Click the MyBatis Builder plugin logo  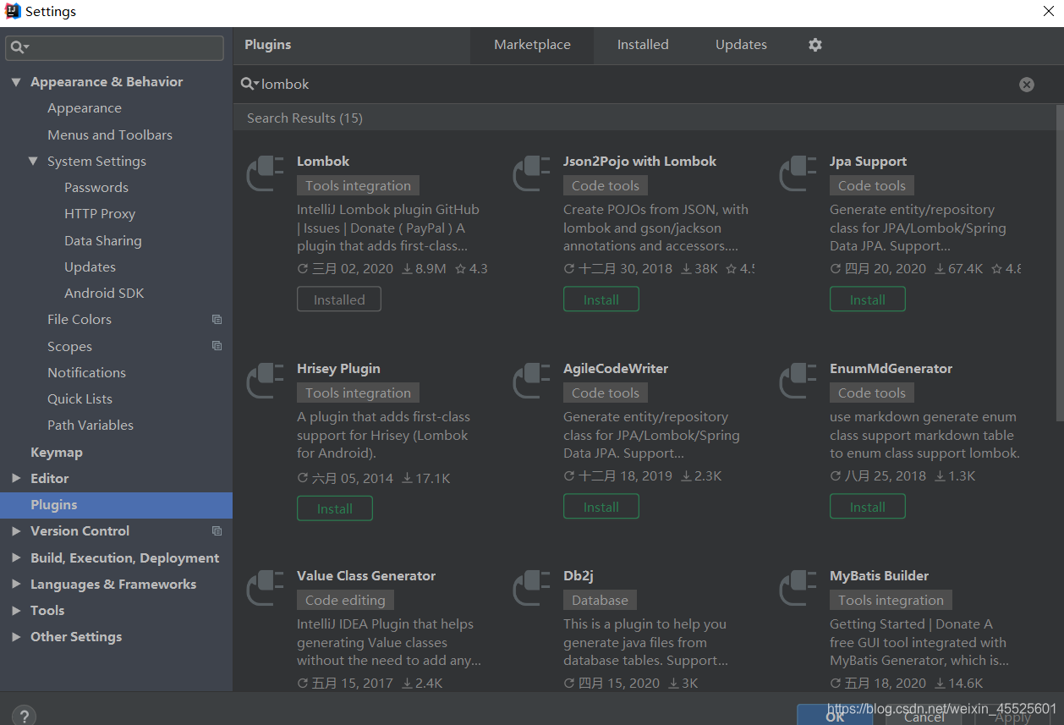click(x=797, y=588)
